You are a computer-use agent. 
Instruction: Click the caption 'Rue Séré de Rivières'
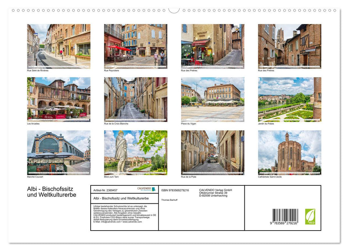38,71
